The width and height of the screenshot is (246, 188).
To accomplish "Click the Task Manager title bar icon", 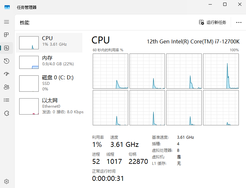I will [7, 7].
